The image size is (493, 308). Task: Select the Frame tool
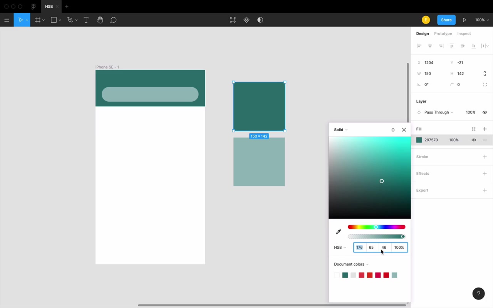pyautogui.click(x=37, y=20)
